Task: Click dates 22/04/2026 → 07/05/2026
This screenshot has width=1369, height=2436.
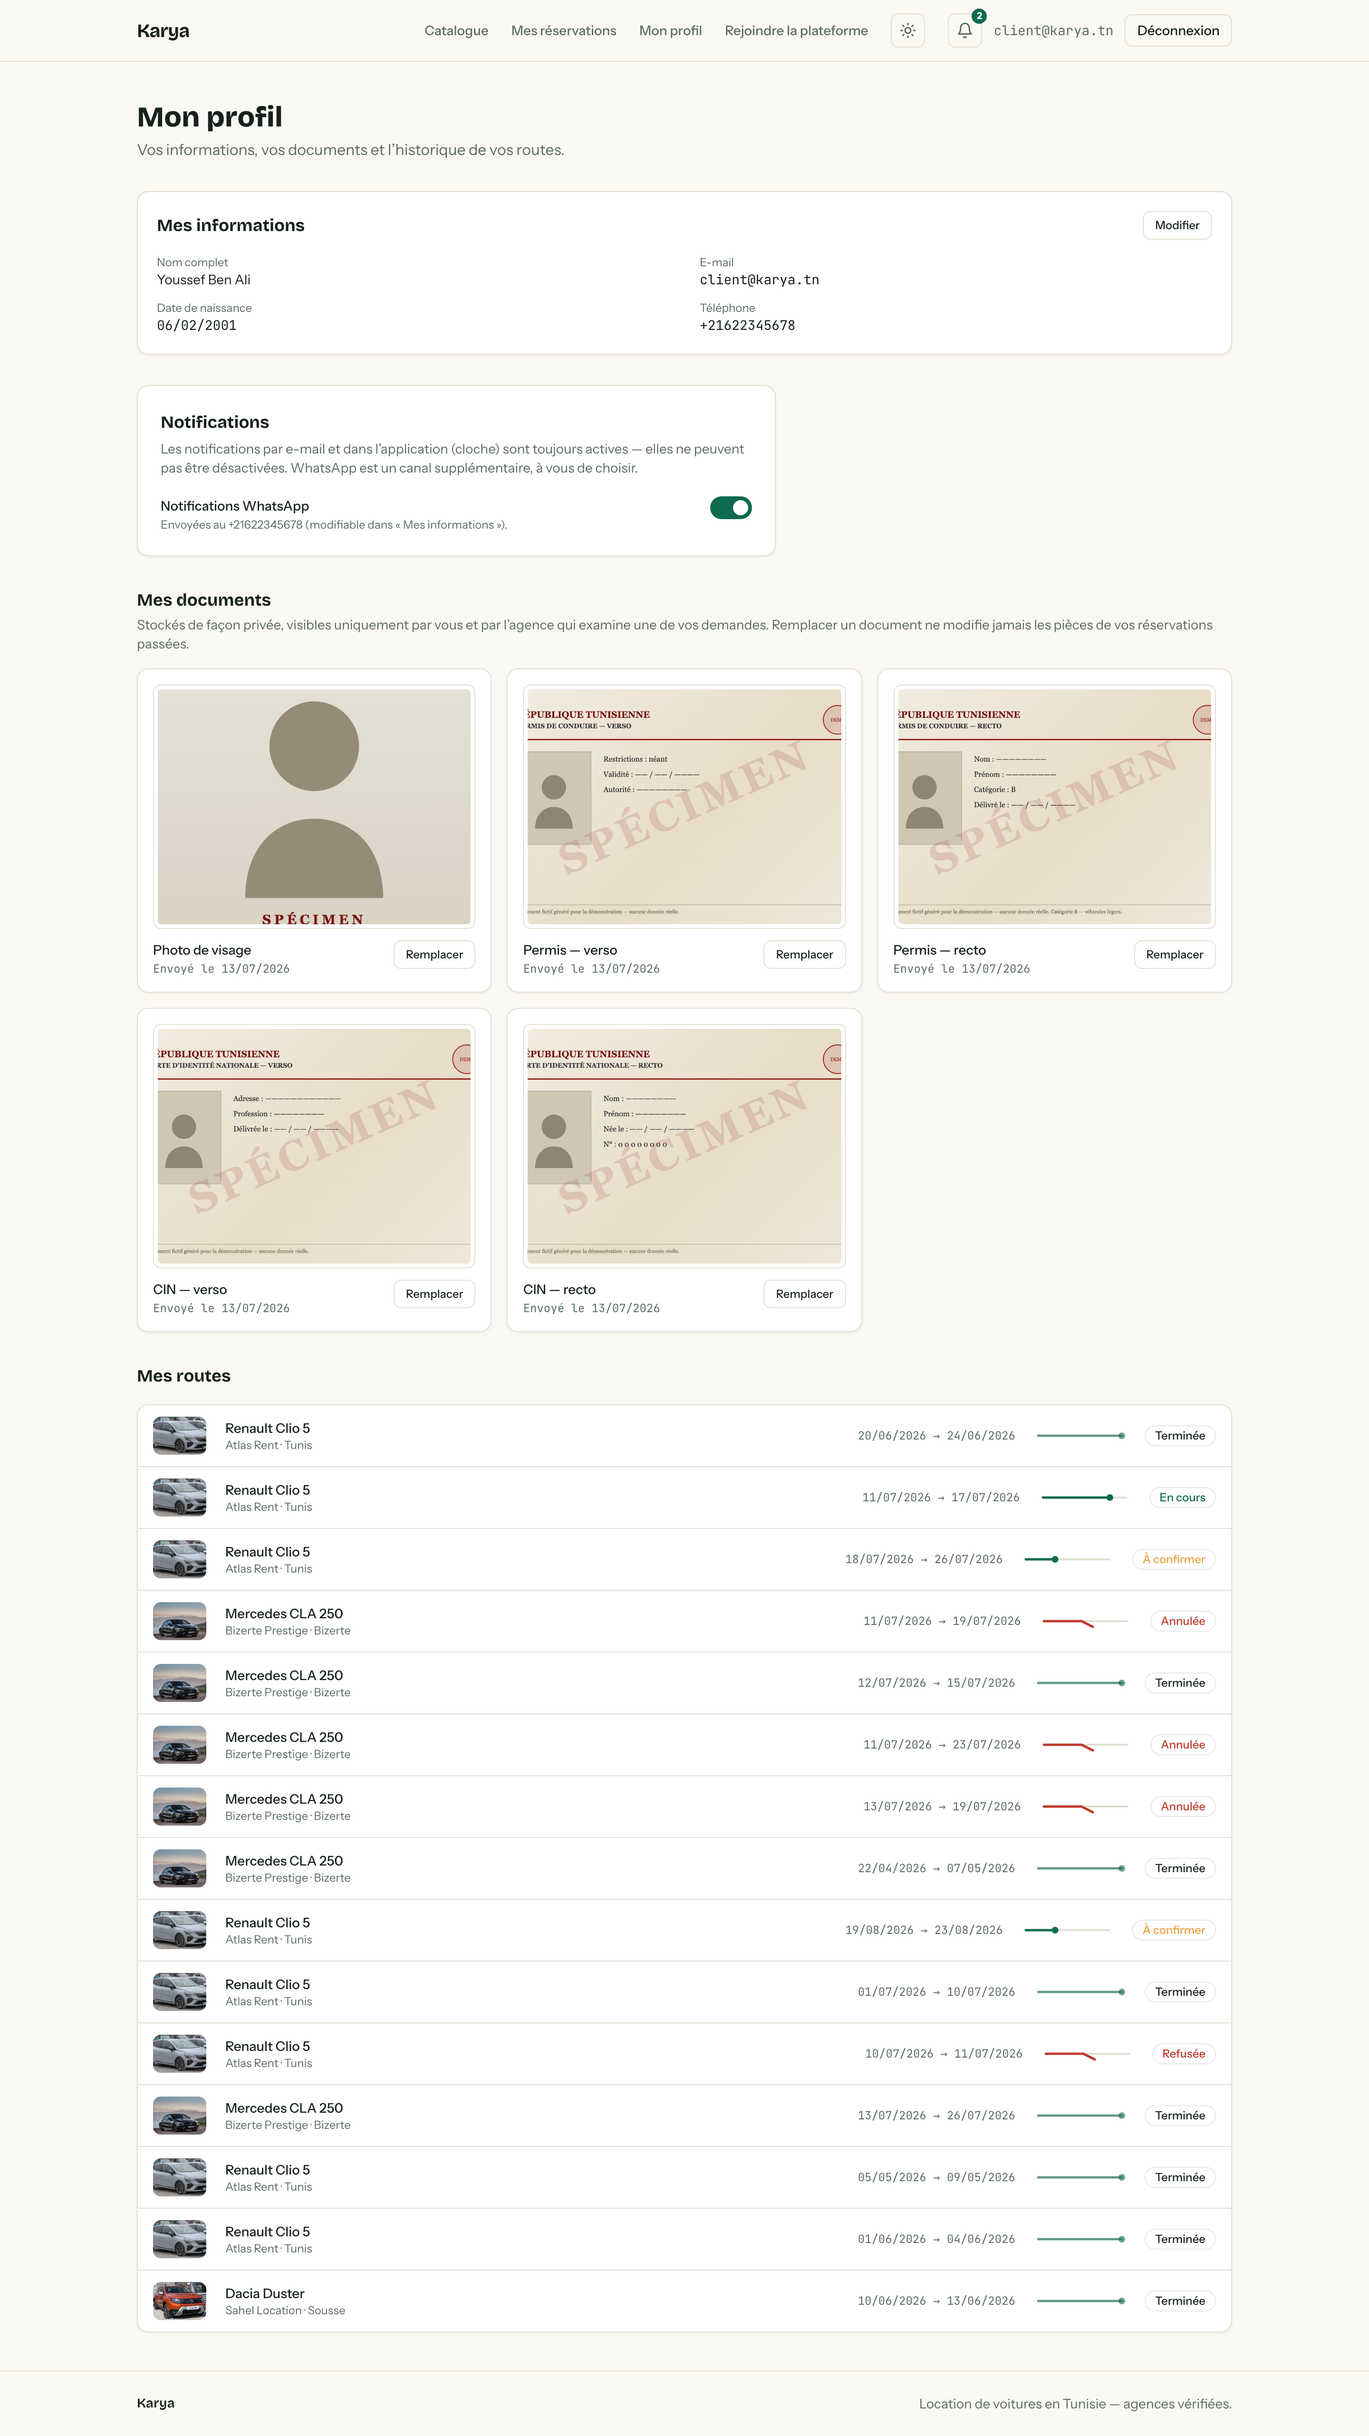Action: click(x=936, y=1868)
